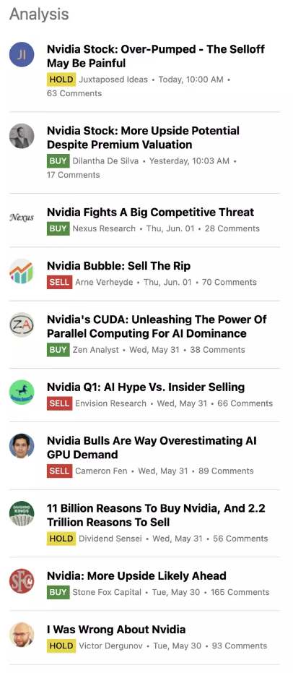The width and height of the screenshot is (293, 673).
Task: Click Cameron Fen's profile picture
Action: click(22, 446)
